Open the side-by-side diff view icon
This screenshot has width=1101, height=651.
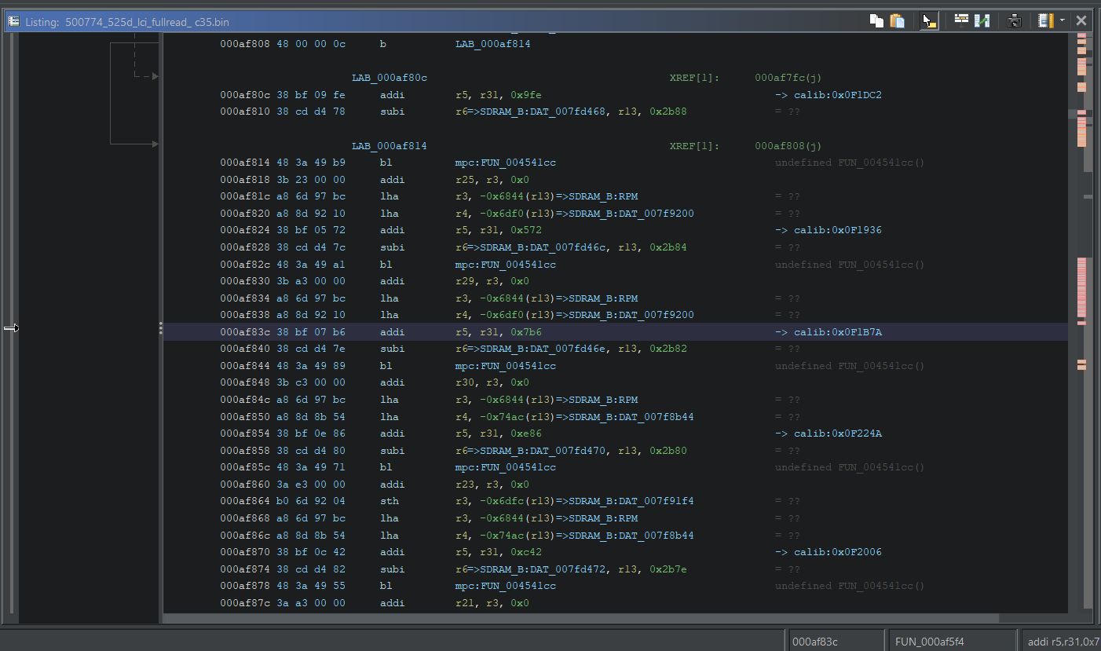(982, 21)
